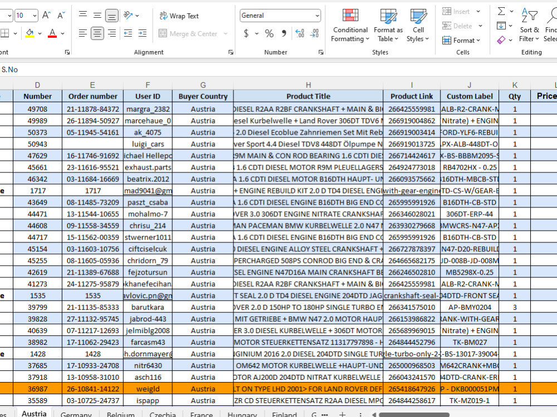Open the Merge & Center dropdown arrow
Image resolution: width=557 pixels, height=417 pixels.
coord(226,33)
